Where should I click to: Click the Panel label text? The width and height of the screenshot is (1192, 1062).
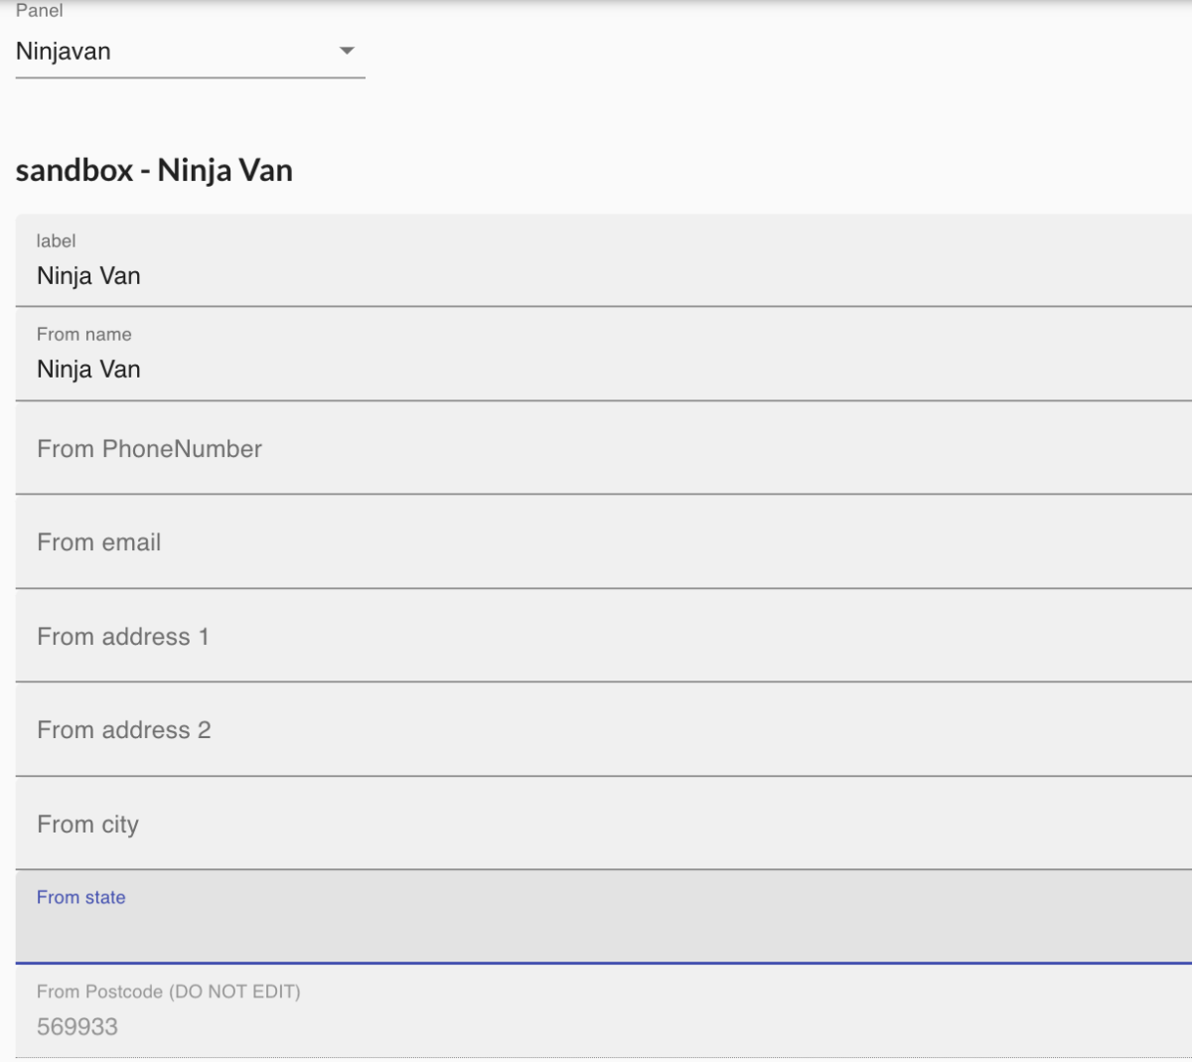(38, 11)
